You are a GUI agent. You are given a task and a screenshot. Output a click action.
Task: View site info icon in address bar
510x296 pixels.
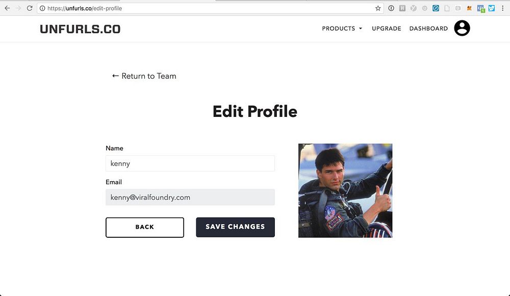tap(42, 8)
